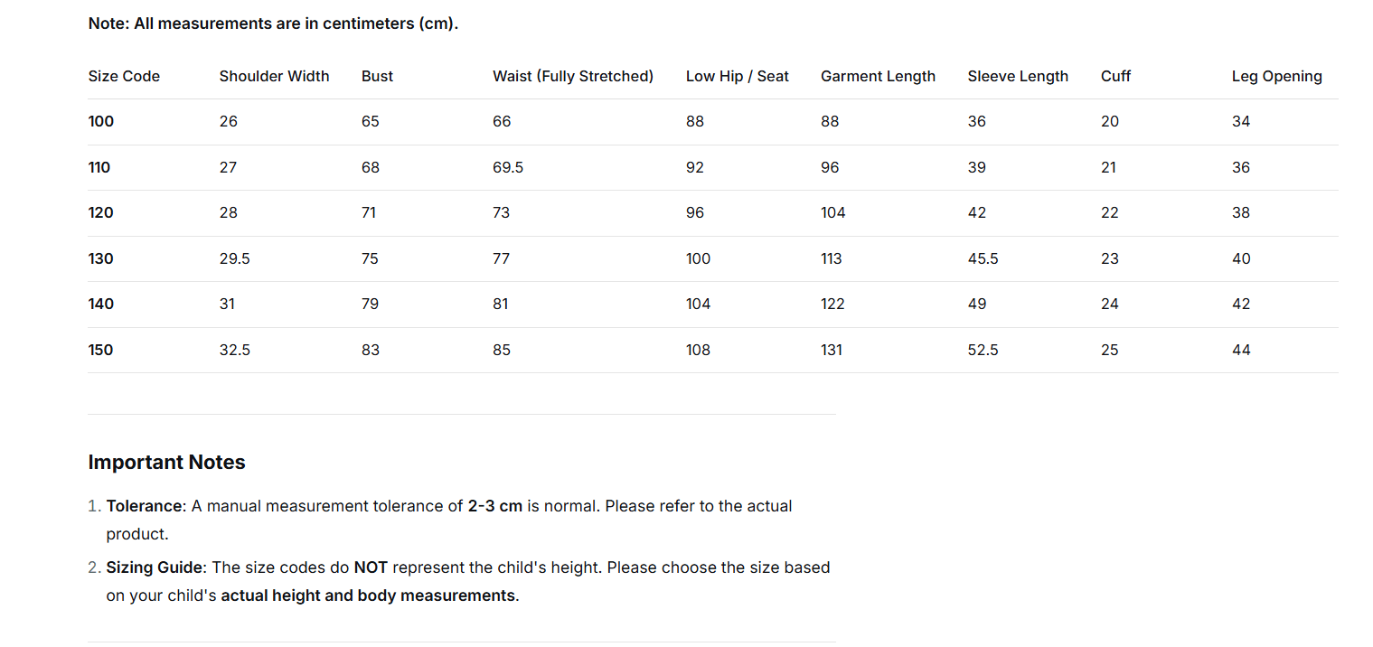Click the 69.5 waist value for size 110
The height and width of the screenshot is (647, 1373).
(508, 167)
